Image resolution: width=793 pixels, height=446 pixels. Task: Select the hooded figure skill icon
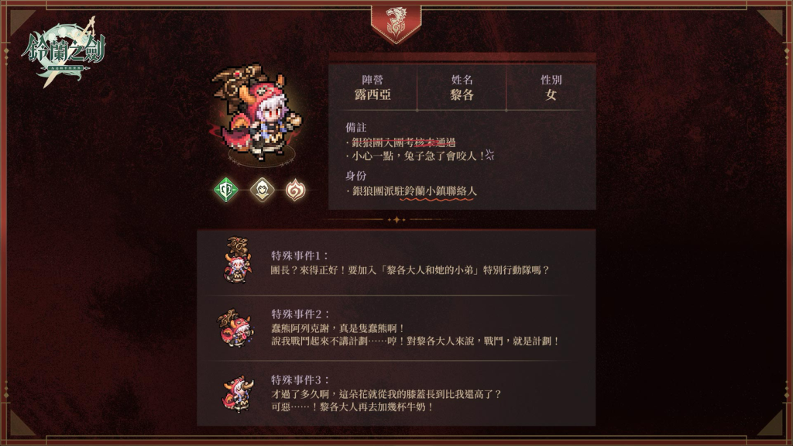point(262,190)
